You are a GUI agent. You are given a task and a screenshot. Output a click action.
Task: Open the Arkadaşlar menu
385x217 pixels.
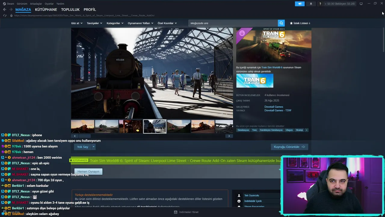coord(36,4)
